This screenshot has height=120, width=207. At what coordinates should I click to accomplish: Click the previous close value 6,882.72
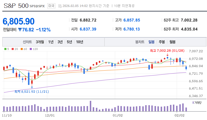click(88, 20)
